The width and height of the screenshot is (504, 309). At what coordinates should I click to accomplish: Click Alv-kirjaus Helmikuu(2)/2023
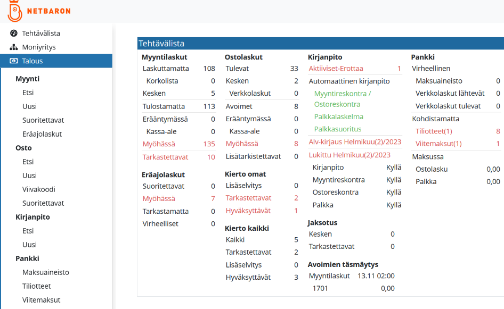pos(355,142)
